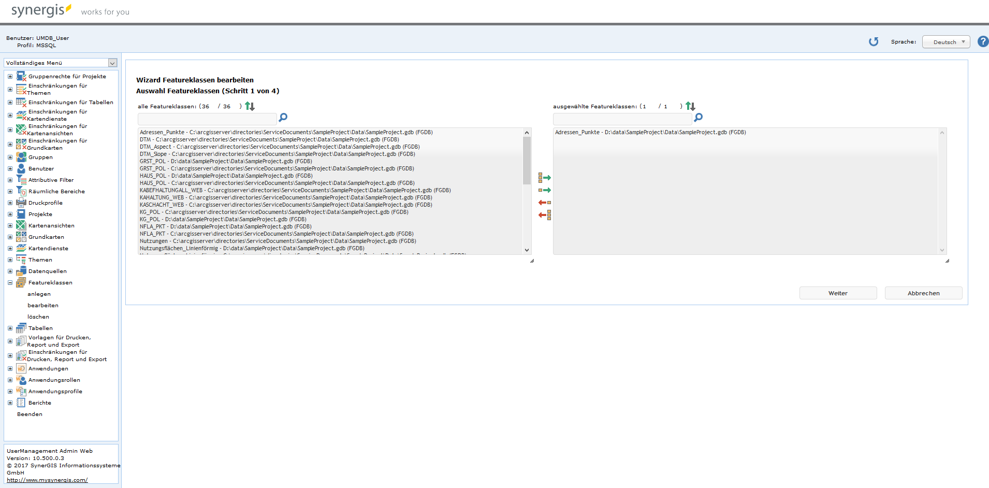Toggle sorting of alle Featureklassen list
This screenshot has height=488, width=989.
point(250,106)
